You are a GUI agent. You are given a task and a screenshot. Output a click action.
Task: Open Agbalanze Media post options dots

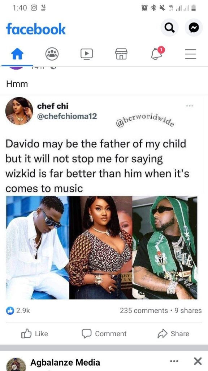(x=174, y=361)
